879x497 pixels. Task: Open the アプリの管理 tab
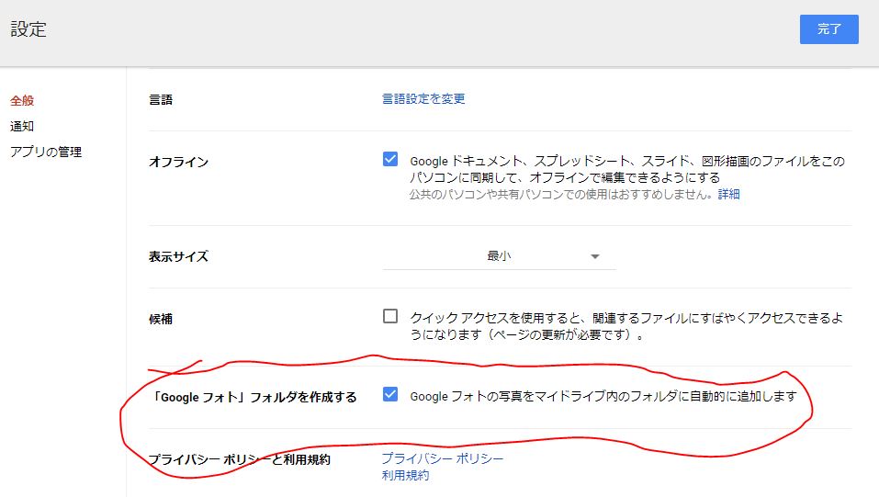coord(46,152)
